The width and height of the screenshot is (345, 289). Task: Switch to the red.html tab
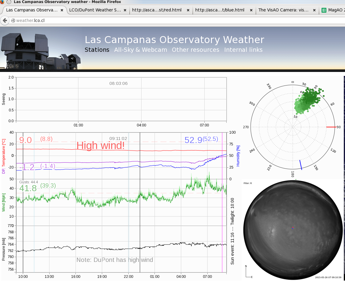point(161,10)
